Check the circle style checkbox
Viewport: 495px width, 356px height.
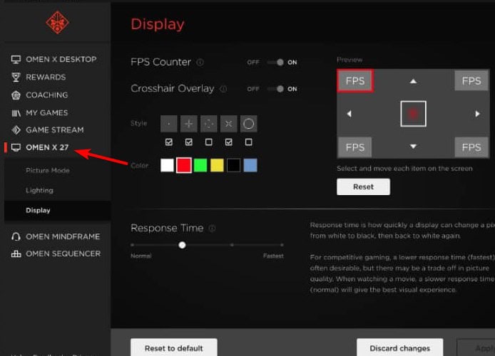[x=248, y=142]
